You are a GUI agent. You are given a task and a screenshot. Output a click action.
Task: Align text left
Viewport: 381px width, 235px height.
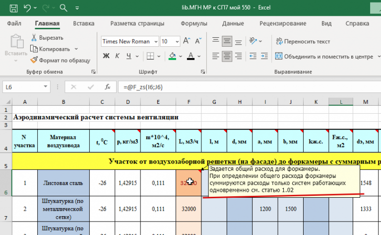(x=215, y=56)
